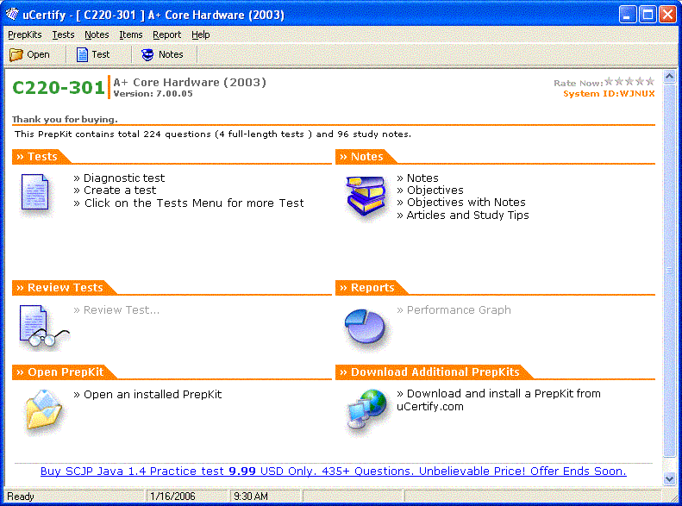Click the Buy SCJP Java practice test ad
682x506 pixels.
point(333,472)
